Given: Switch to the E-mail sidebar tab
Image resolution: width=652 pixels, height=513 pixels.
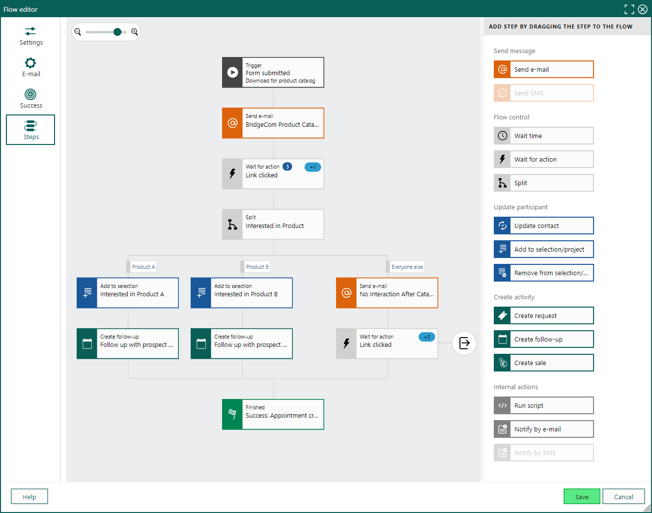Looking at the screenshot, I should (30, 67).
